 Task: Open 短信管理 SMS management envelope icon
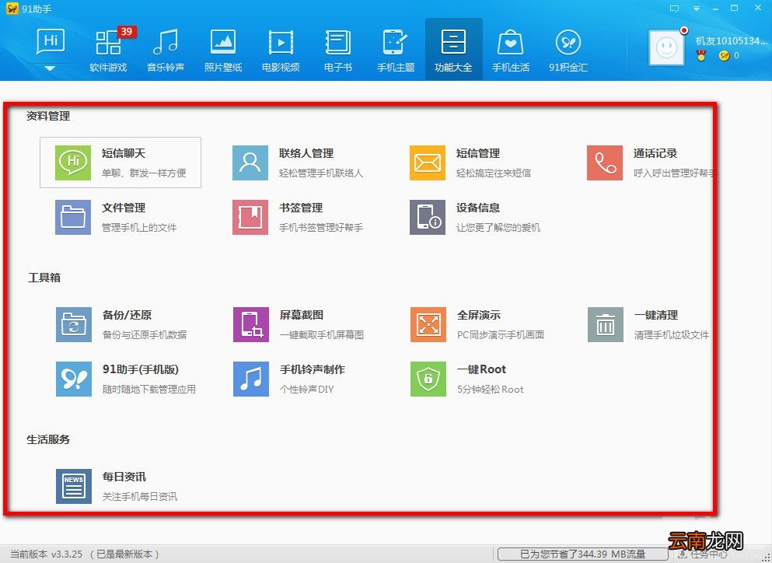(428, 163)
